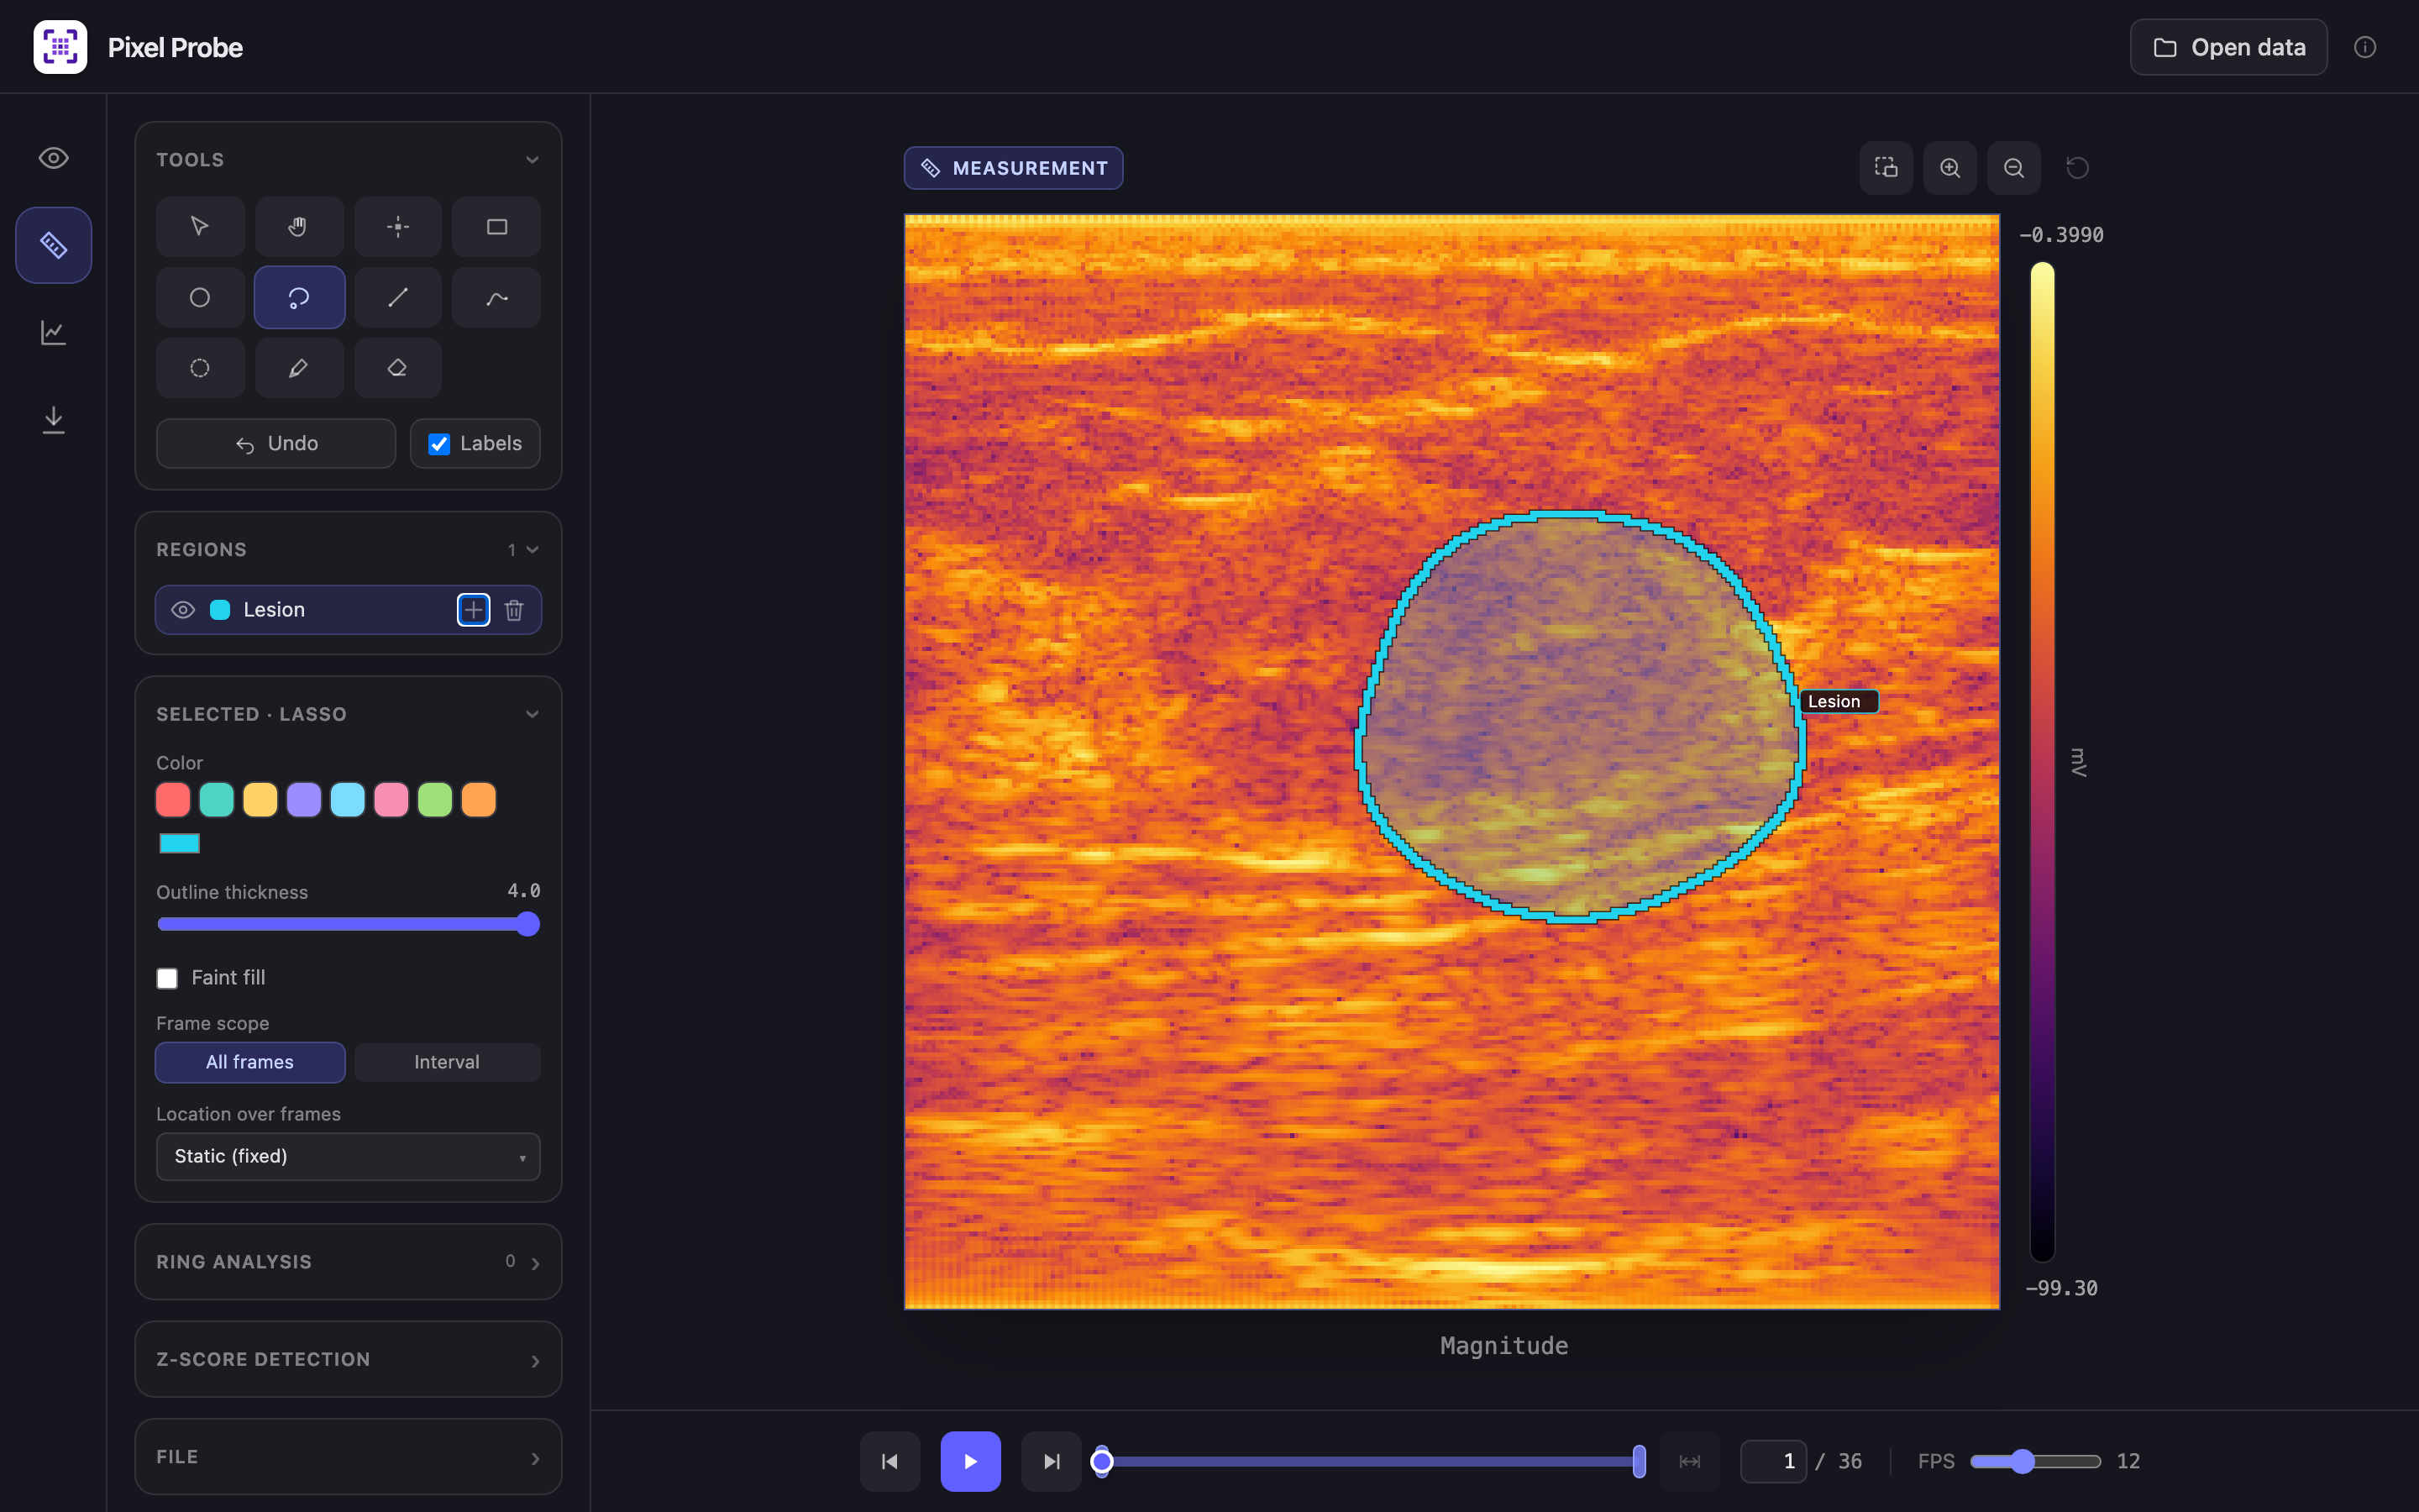
Task: Select the crosshair point tool
Action: [x=398, y=227]
